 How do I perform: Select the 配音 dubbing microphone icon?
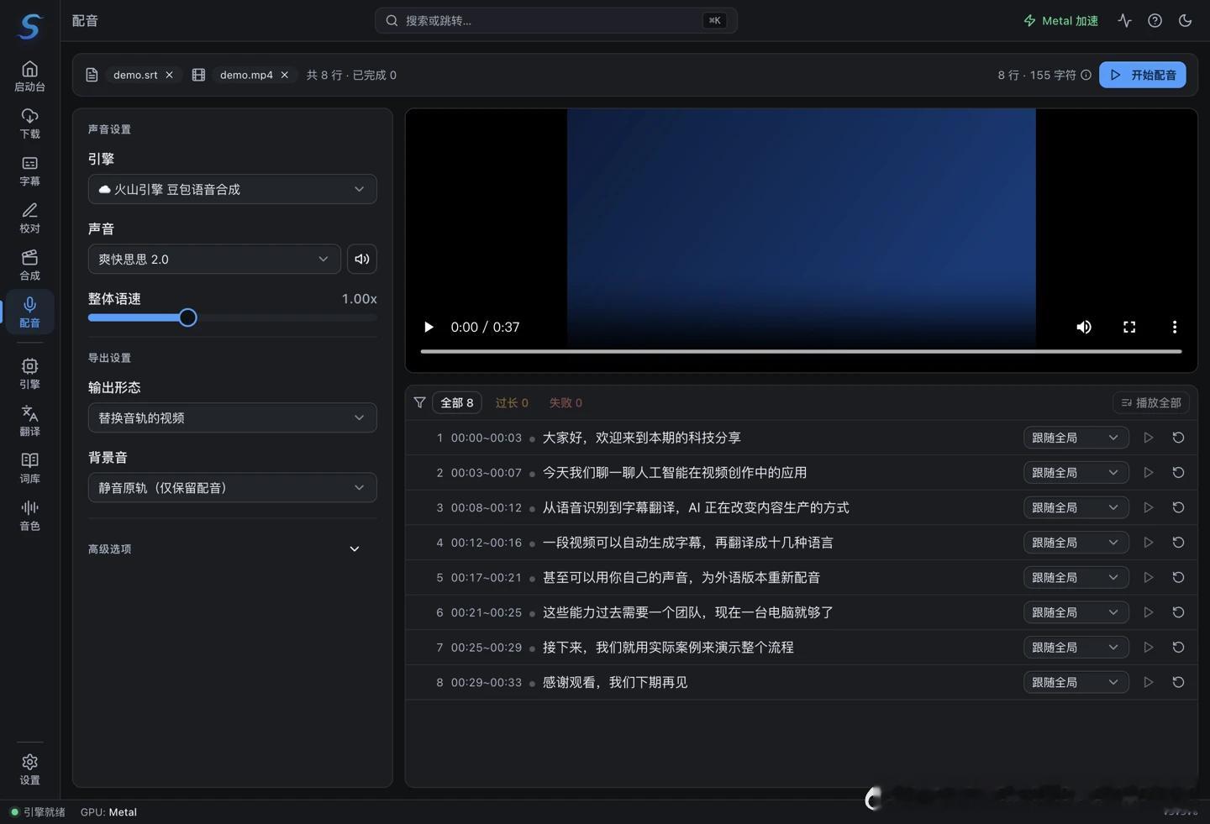[29, 312]
